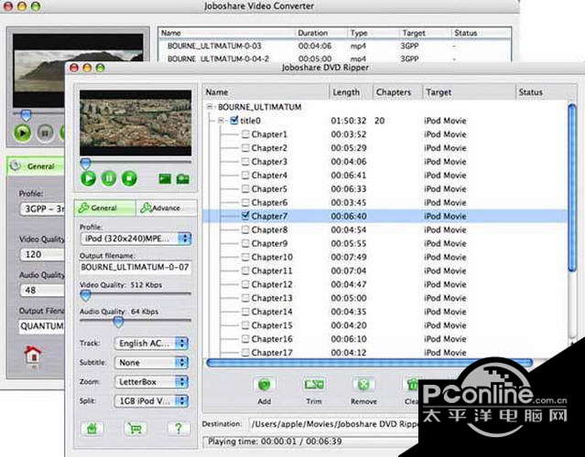Click shopping cart icon in DVD Ripper

135,429
